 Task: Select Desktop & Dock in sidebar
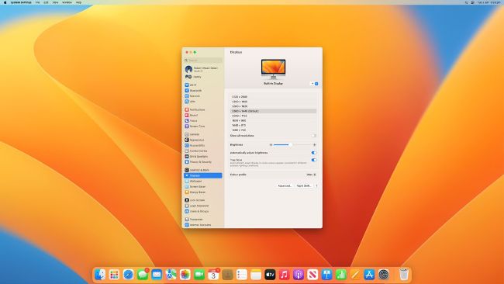tap(203, 170)
